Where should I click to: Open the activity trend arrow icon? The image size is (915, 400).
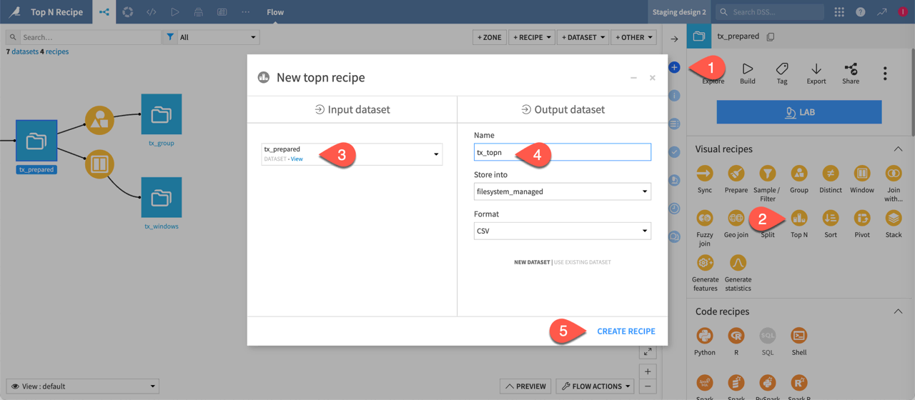click(x=882, y=12)
